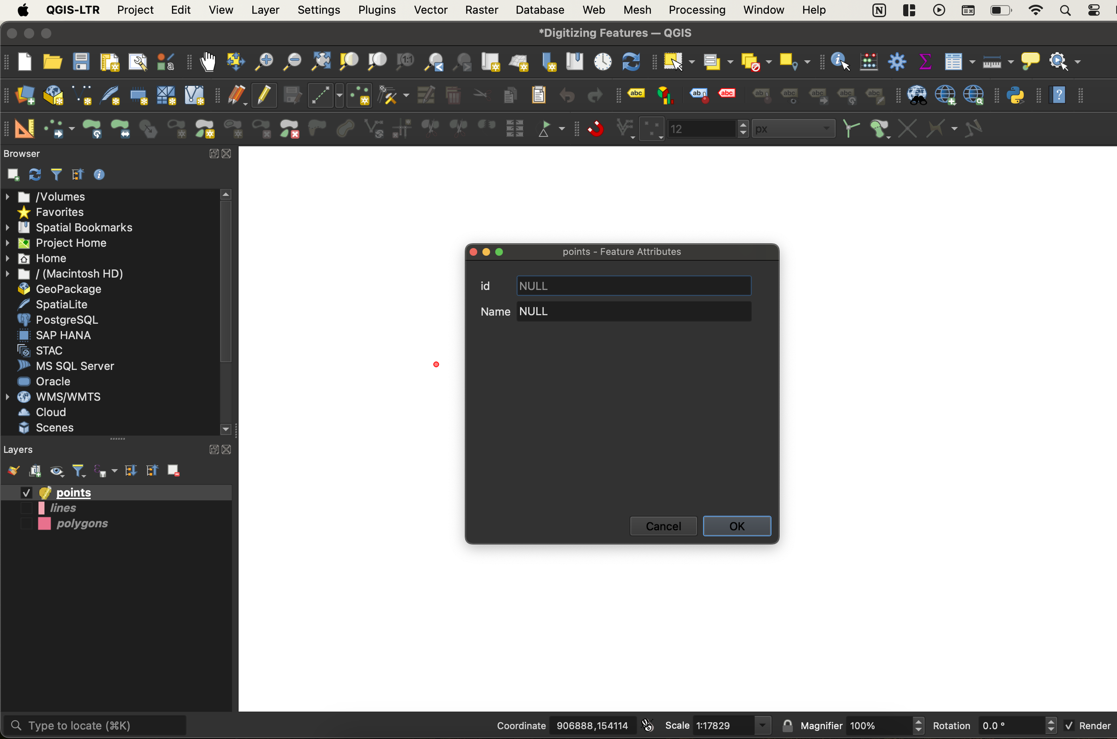This screenshot has height=739, width=1117.
Task: Expand the WMS/WMTS browser node
Action: [x=8, y=397]
